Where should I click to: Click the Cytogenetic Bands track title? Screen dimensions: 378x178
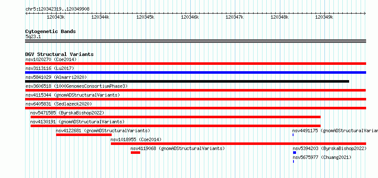click(x=51, y=31)
